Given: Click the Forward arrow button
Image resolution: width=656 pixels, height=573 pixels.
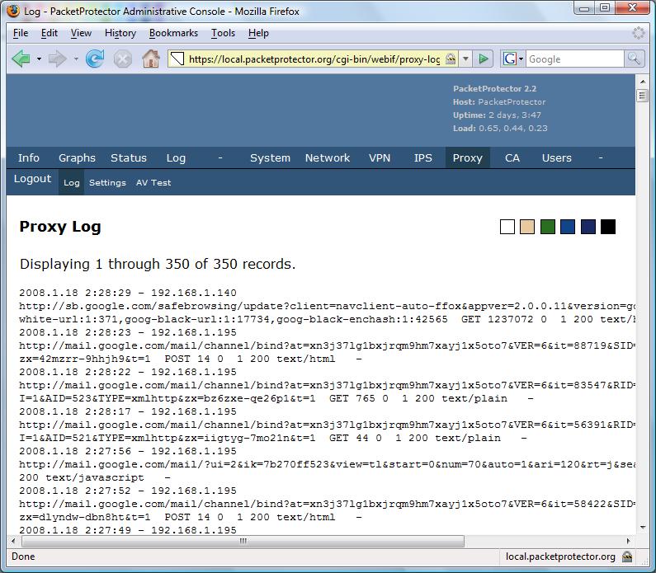Looking at the screenshot, I should pos(57,59).
